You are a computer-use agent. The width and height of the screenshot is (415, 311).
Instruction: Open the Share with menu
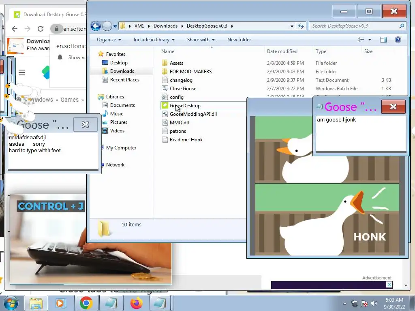201,40
